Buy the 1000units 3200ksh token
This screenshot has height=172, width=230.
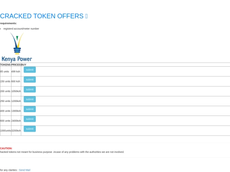[x=30, y=129]
